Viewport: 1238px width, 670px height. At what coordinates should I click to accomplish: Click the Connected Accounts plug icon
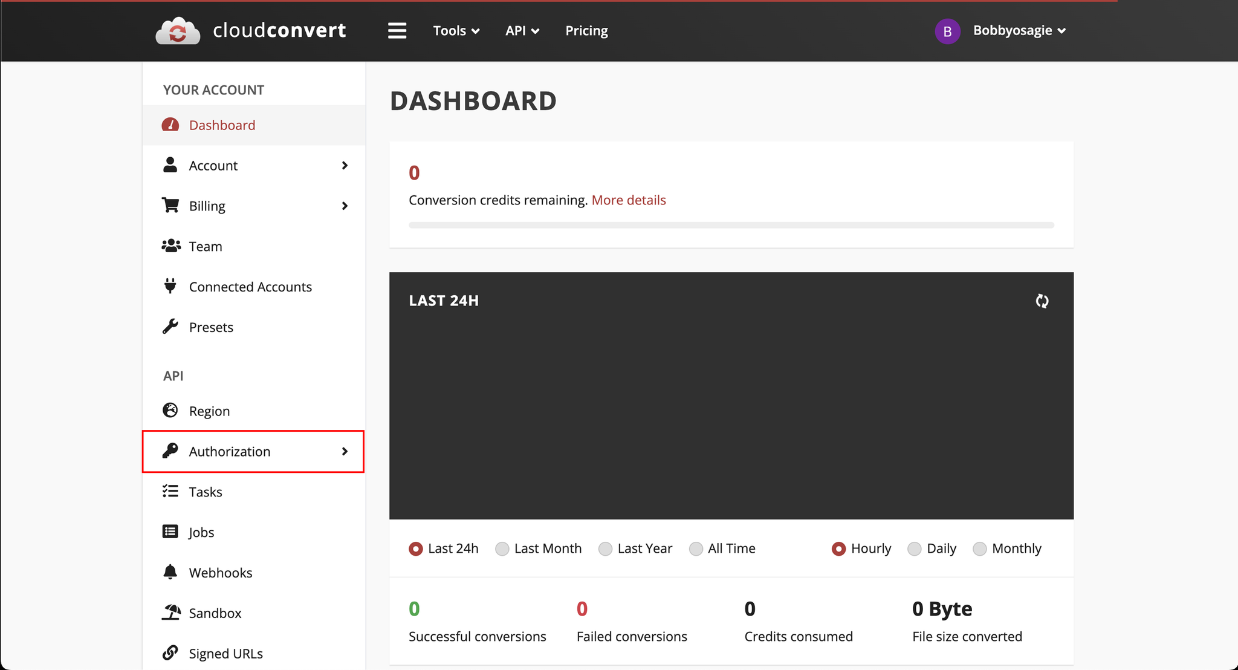click(170, 286)
